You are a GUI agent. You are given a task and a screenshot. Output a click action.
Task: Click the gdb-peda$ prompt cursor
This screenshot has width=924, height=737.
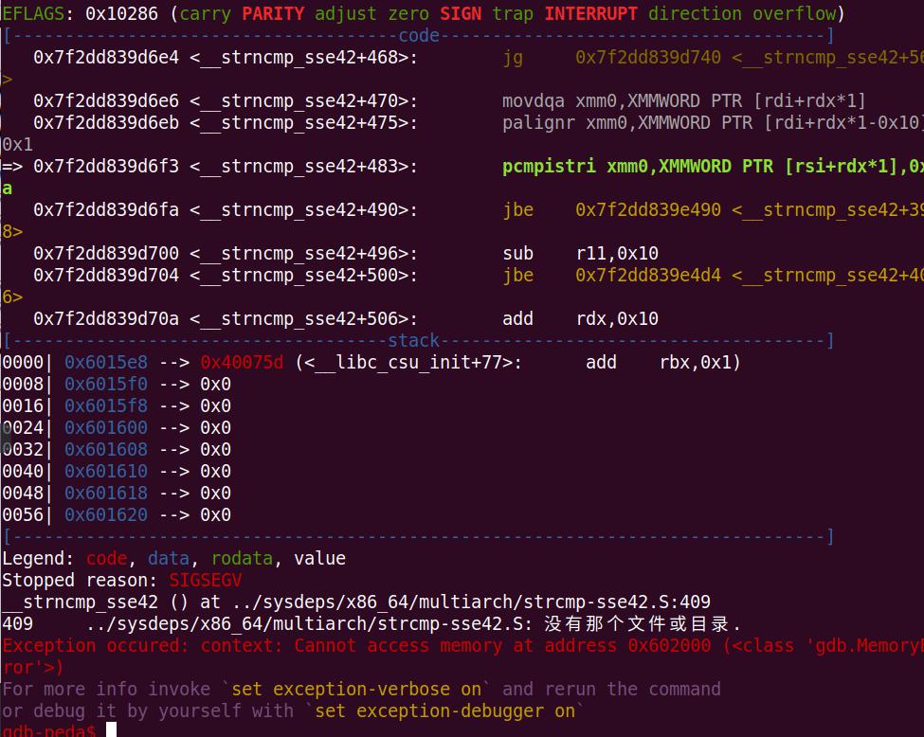coord(112,729)
